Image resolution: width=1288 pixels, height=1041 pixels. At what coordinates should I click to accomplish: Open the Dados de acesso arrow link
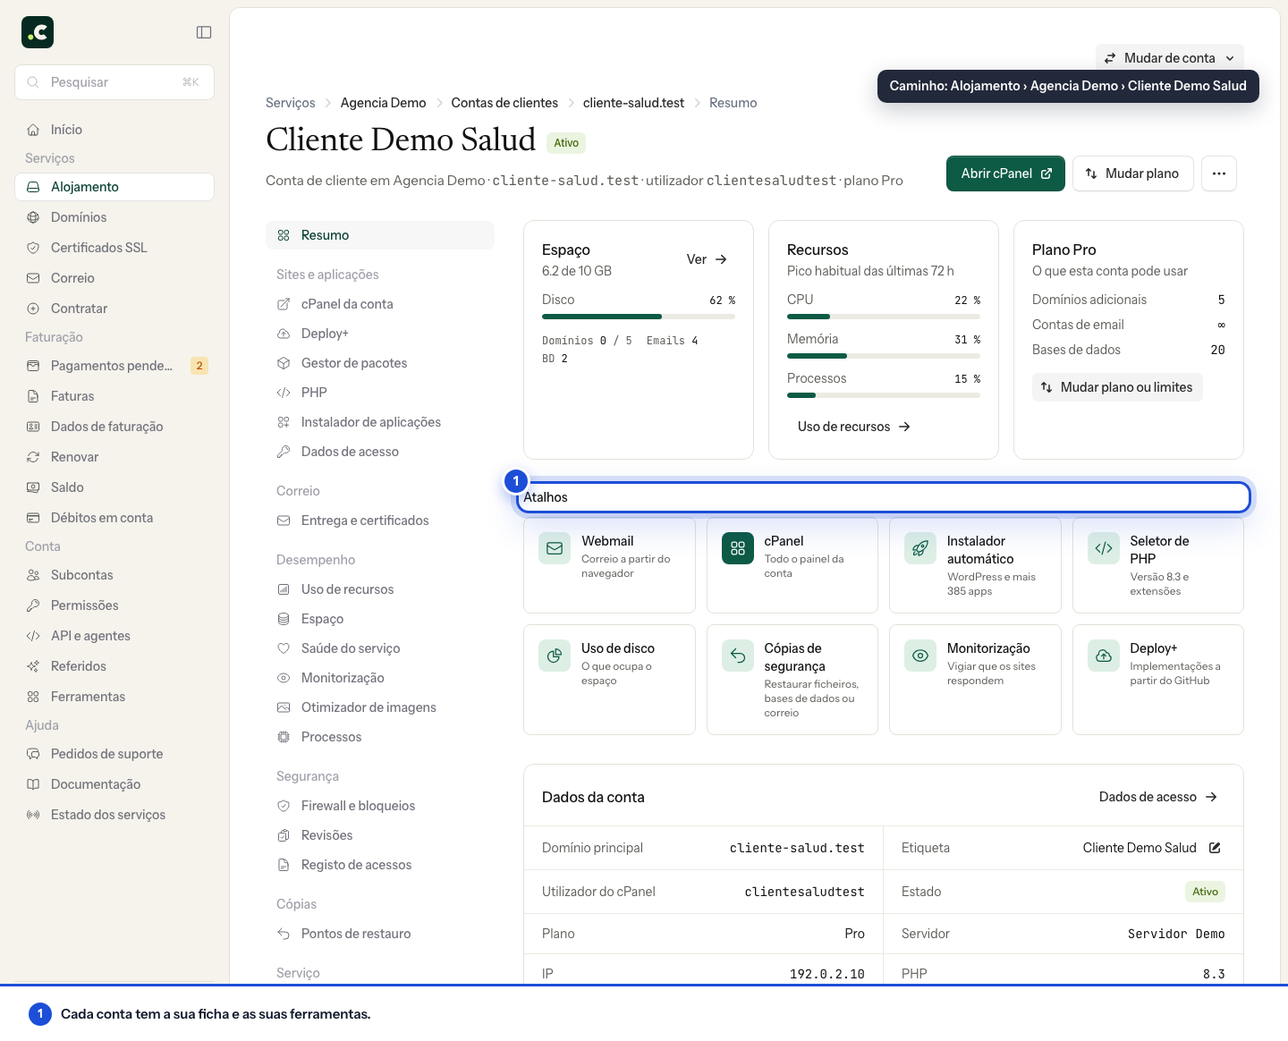[x=1158, y=797]
